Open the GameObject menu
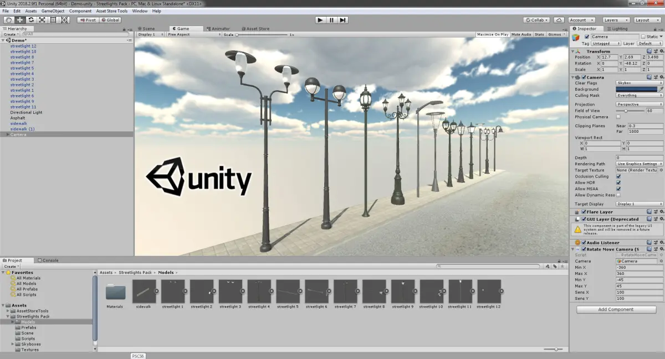Image resolution: width=665 pixels, height=359 pixels. click(x=53, y=11)
